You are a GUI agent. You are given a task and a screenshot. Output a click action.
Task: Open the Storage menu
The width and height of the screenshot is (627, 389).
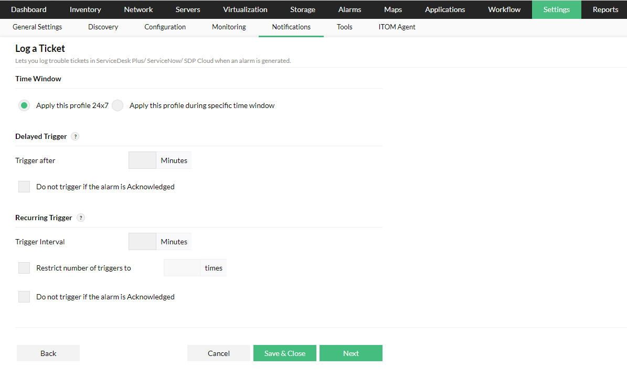tap(303, 9)
